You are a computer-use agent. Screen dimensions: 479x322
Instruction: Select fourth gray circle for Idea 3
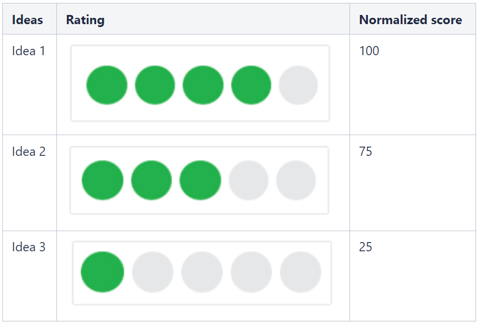[251, 272]
